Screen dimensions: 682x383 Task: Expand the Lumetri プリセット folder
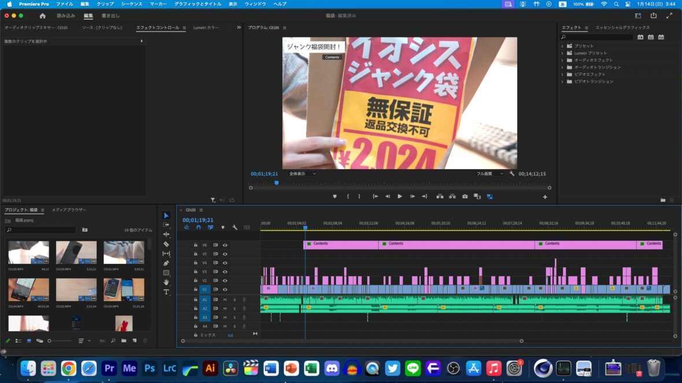562,53
